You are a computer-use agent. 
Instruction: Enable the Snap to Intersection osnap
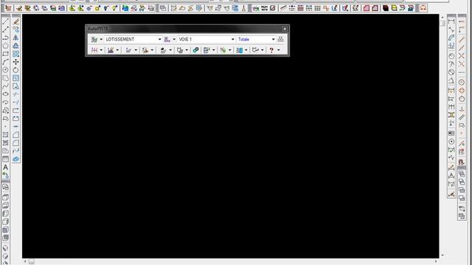point(462,56)
